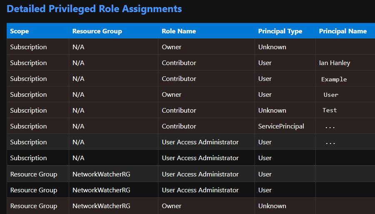This screenshot has height=214, width=375.
Task: Click the Example principal name cell
Action: point(334,79)
